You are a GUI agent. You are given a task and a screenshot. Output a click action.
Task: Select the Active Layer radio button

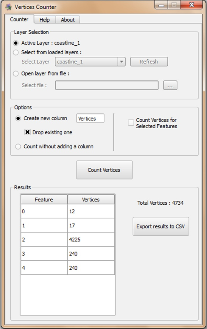tap(16, 43)
